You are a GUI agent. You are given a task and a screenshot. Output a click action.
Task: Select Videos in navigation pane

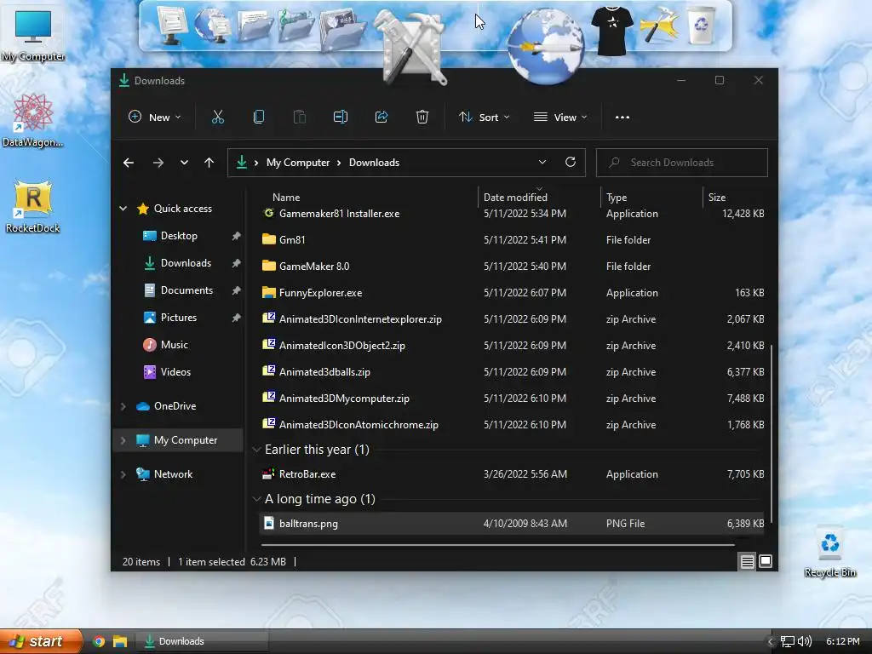[175, 372]
